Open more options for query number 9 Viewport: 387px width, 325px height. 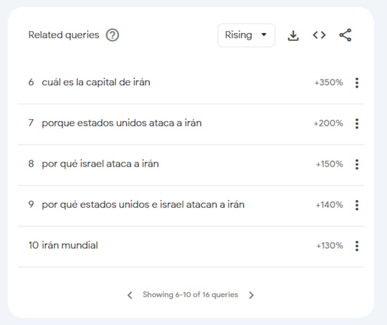[x=357, y=205]
